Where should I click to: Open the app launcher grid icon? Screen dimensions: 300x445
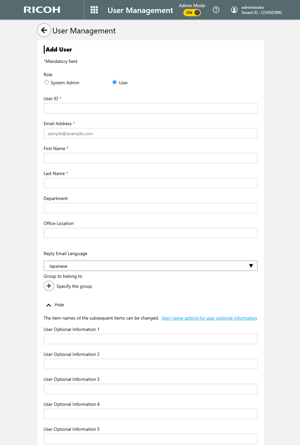click(94, 10)
